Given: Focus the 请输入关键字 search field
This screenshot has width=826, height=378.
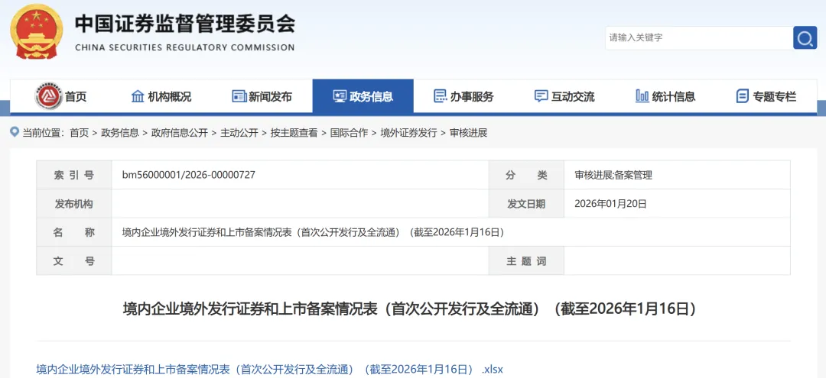Looking at the screenshot, I should (699, 38).
